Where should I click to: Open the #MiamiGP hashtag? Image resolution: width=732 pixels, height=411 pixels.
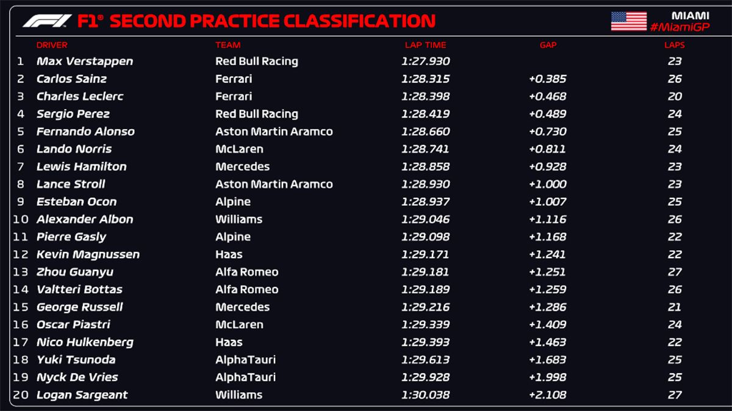[x=679, y=27]
